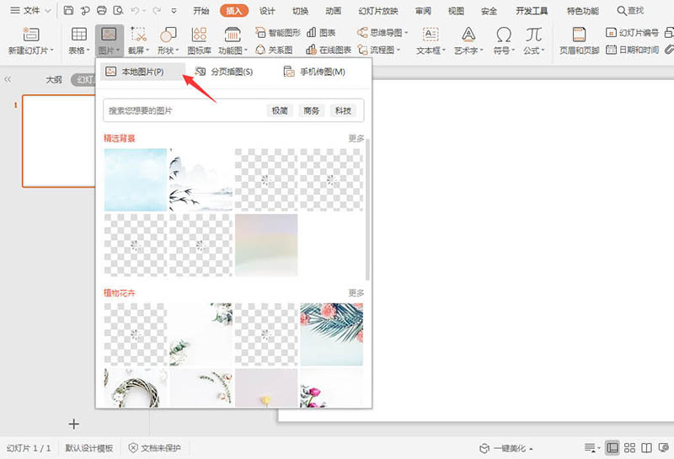Select slide 1 thumbnail in panel
This screenshot has width=674, height=459.
[59, 141]
